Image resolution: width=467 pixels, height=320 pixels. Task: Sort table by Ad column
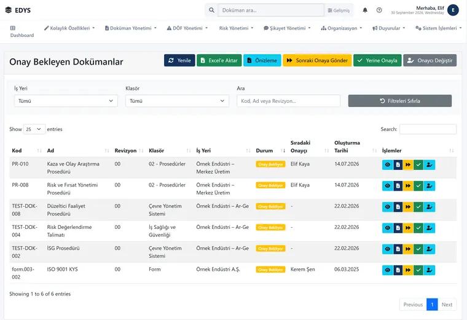[78, 151]
